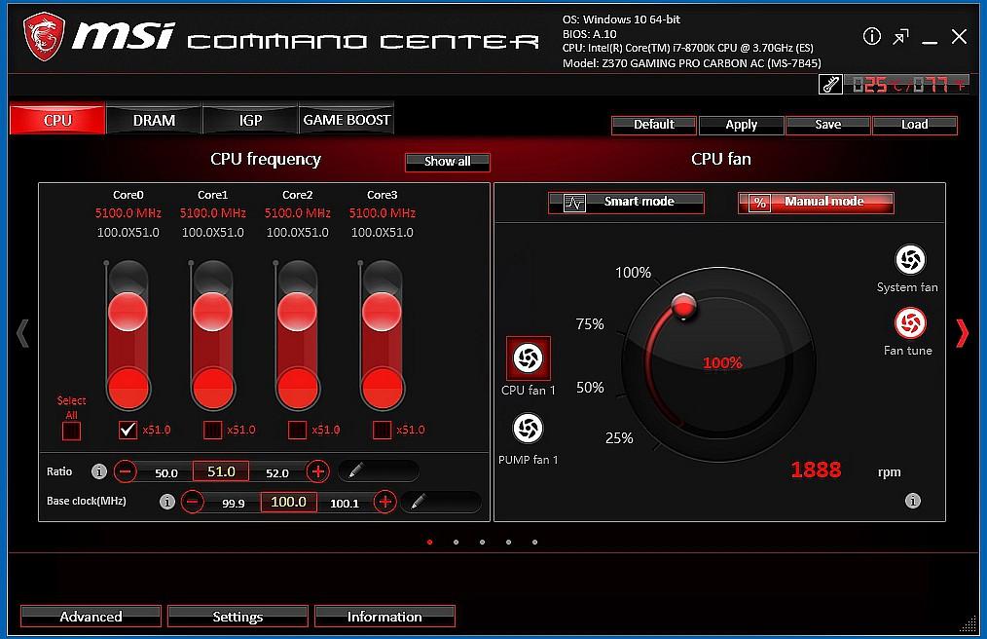Go to the second page dot
The width and height of the screenshot is (987, 639).
[x=456, y=542]
